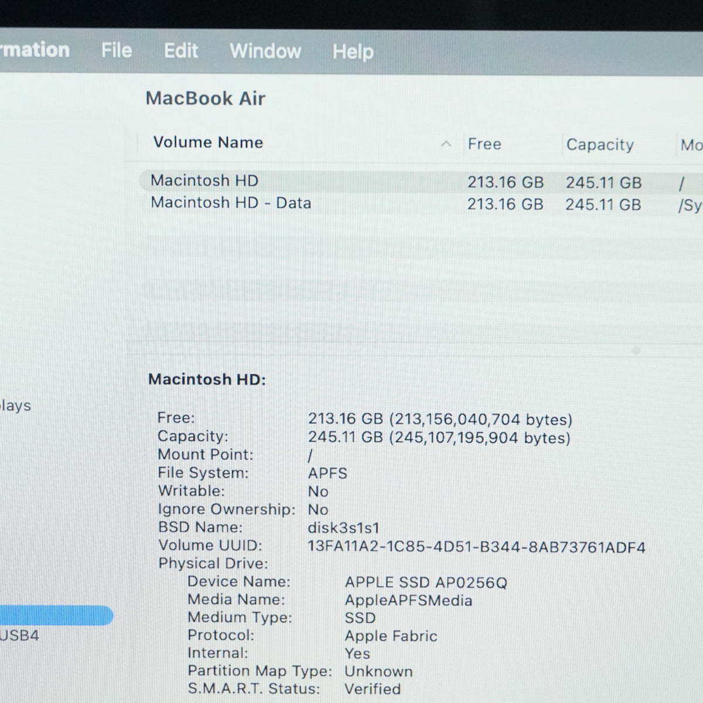Click the File System value APFS

tap(327, 473)
